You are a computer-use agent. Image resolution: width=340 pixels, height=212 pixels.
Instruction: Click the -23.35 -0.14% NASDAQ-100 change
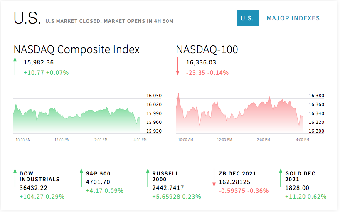[207, 73]
